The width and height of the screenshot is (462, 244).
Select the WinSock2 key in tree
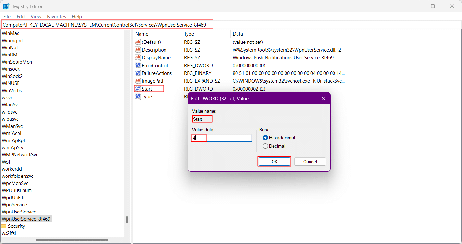(12, 76)
